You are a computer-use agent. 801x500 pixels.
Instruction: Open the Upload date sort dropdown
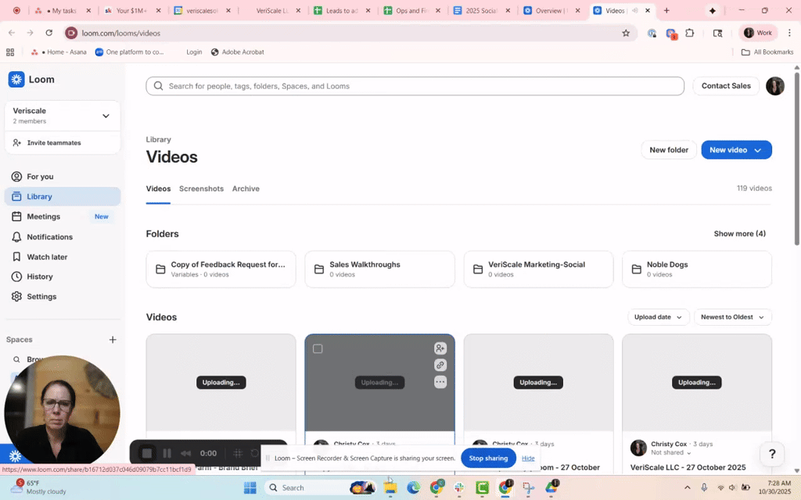click(x=657, y=317)
